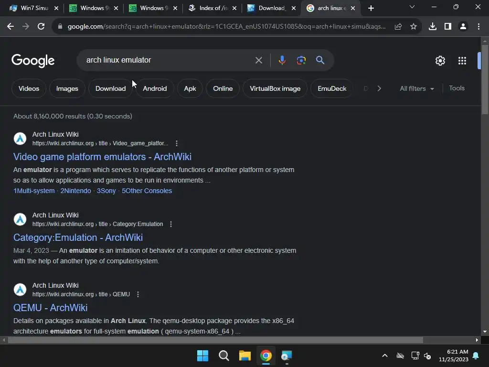
Task: Switch to Index of /is tab
Action: click(212, 8)
